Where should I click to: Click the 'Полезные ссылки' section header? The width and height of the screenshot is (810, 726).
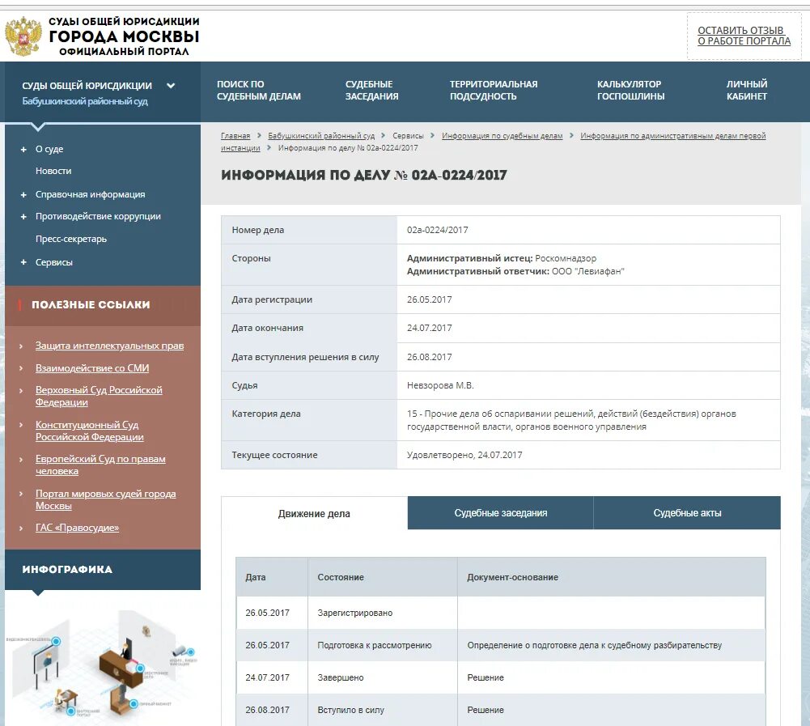click(91, 305)
